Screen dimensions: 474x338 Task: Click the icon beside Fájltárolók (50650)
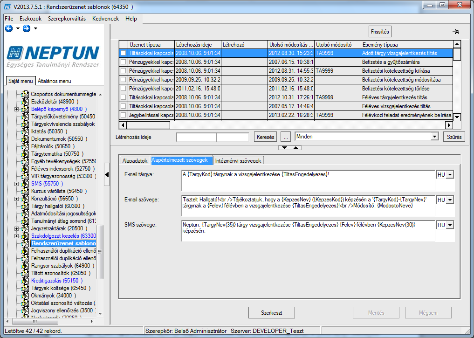click(x=26, y=146)
